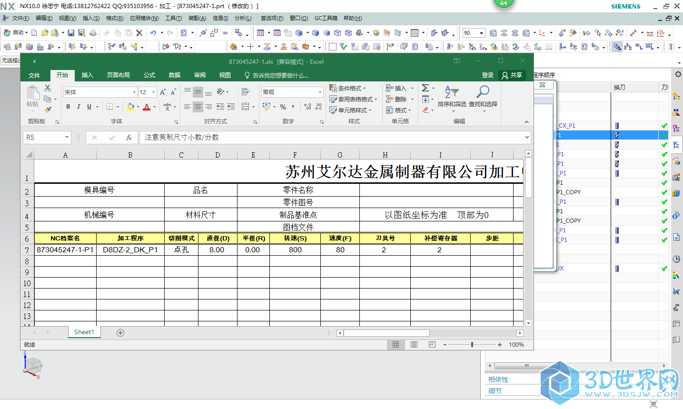
Task: Click 格式 cell format button
Action: 398,110
